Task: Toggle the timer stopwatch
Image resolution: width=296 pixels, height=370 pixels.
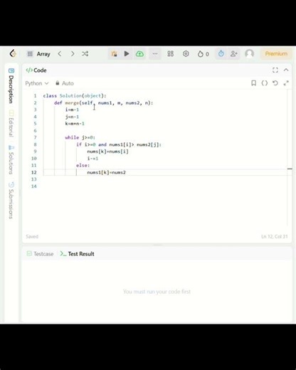Action: [221, 53]
